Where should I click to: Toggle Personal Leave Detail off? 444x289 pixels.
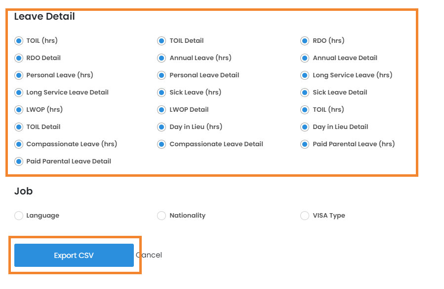(x=161, y=75)
